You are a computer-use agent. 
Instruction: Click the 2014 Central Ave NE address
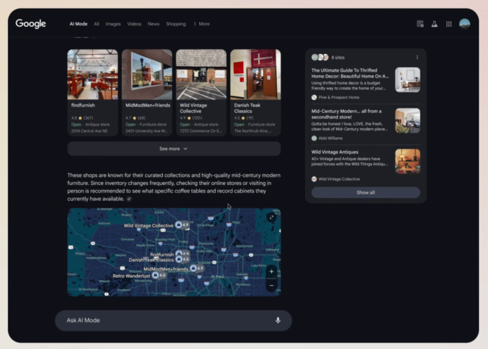coord(89,131)
